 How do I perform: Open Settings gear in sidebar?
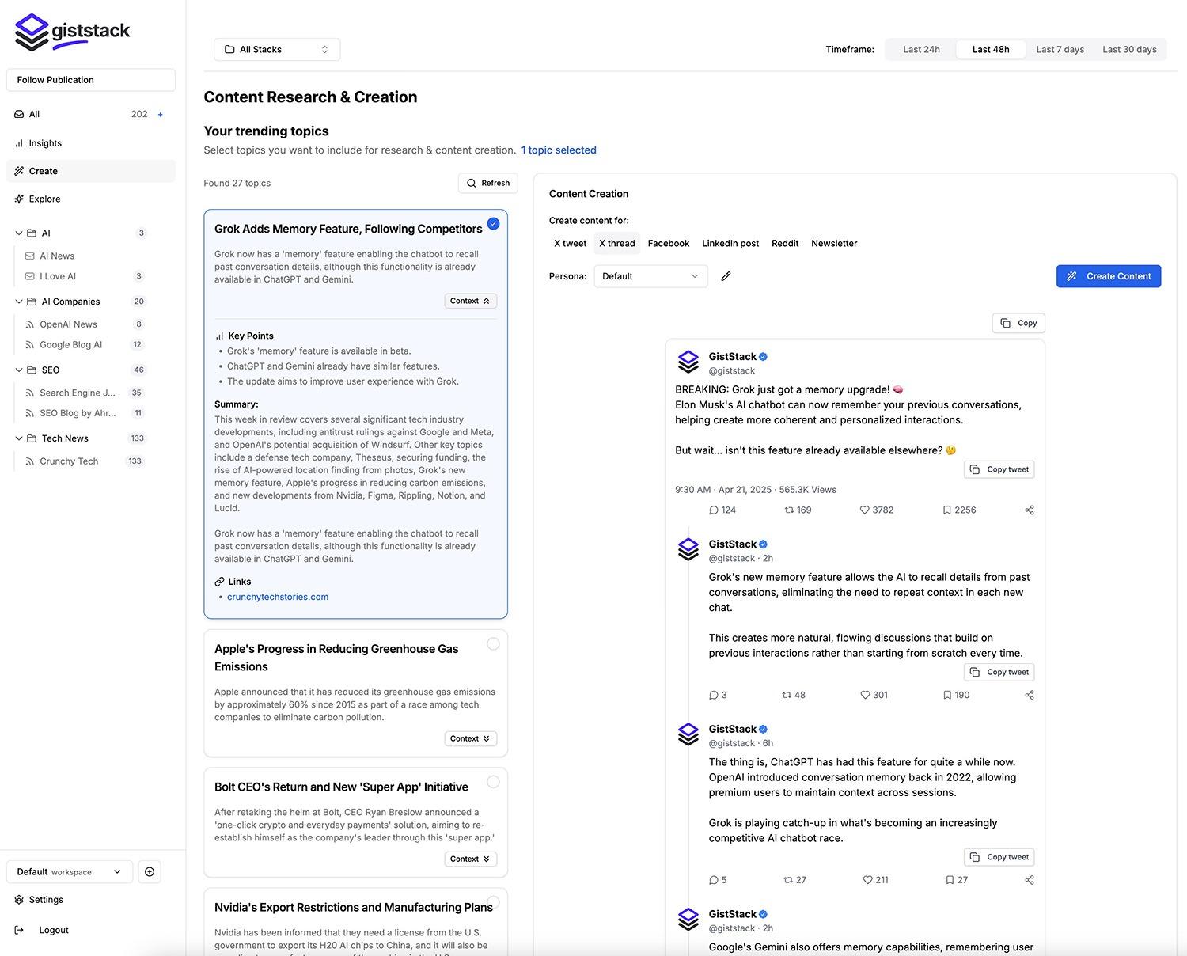tap(19, 900)
